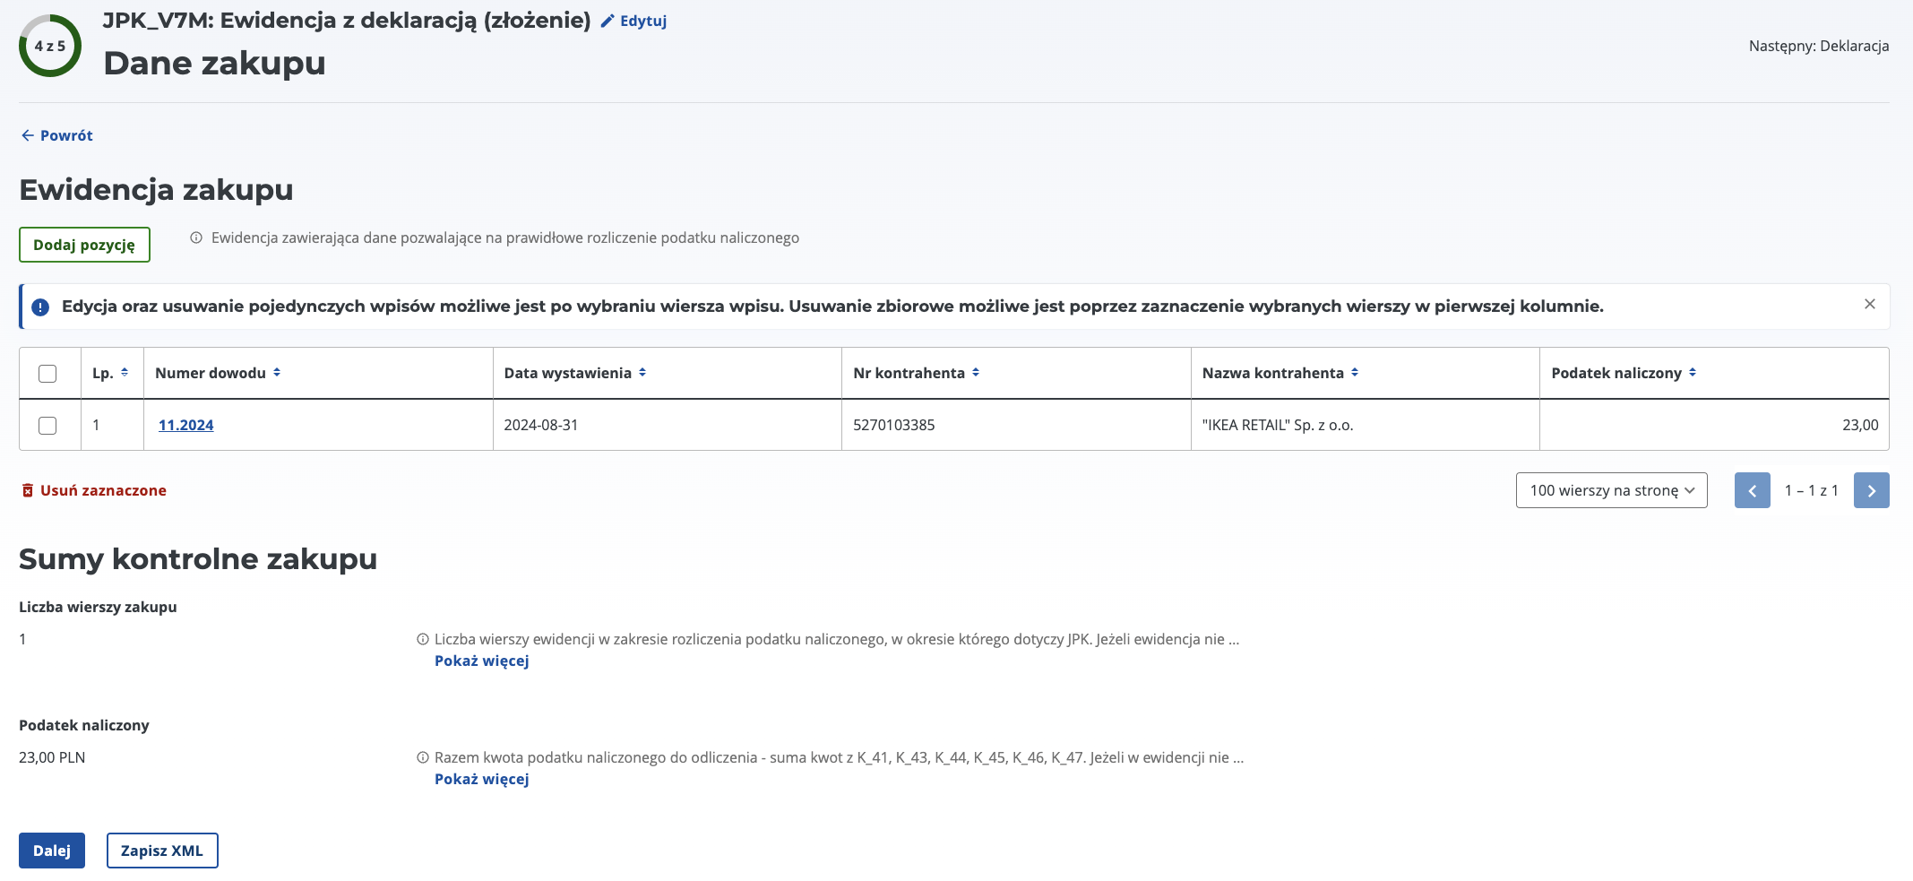Expand Pokaż więcej under Podatek naliczony

(482, 779)
